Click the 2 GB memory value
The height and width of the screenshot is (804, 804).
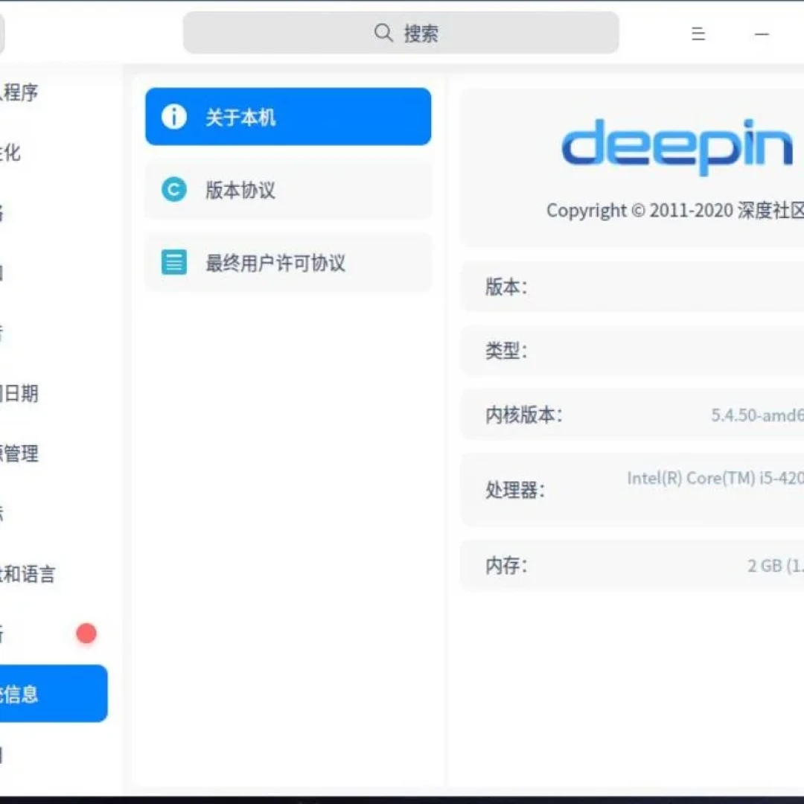coord(775,566)
